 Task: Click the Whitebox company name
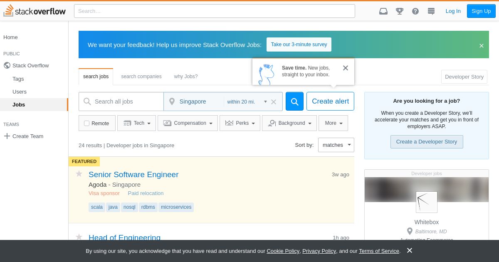pyautogui.click(x=427, y=222)
